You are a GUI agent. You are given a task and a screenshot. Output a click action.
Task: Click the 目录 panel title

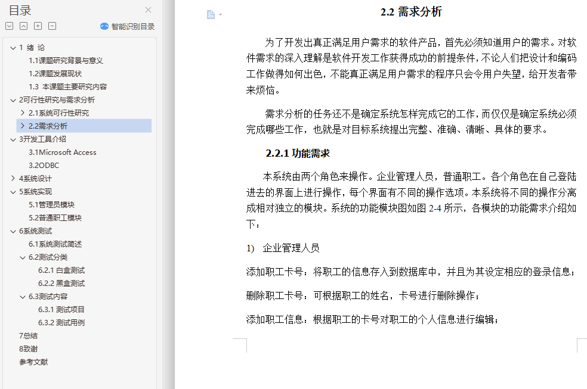(20, 11)
